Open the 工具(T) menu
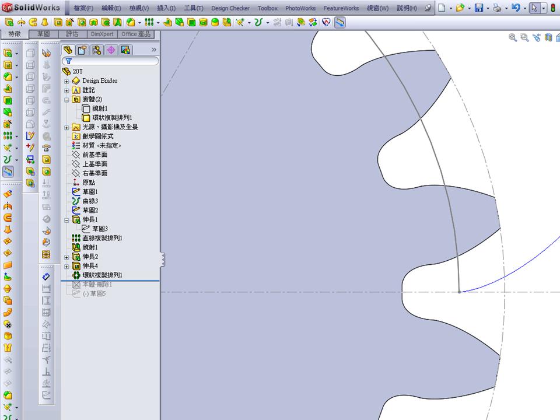 click(x=194, y=8)
